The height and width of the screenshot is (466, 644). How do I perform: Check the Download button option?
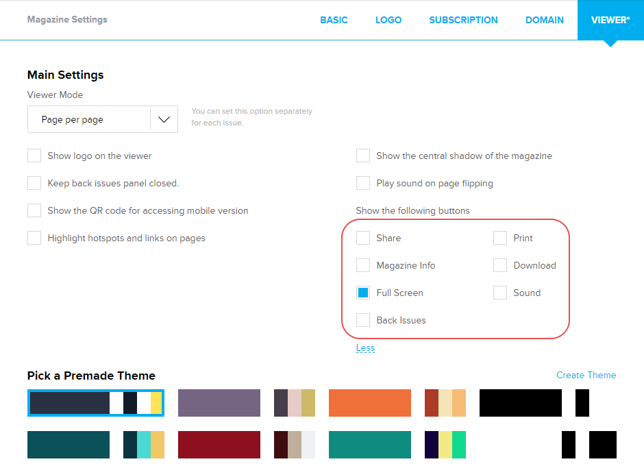[x=500, y=266]
